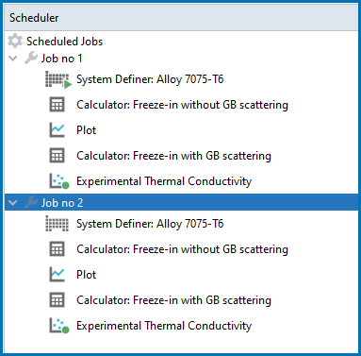The width and height of the screenshot is (361, 356).
Task: Select the Job no 1 label
Action: [x=62, y=59]
